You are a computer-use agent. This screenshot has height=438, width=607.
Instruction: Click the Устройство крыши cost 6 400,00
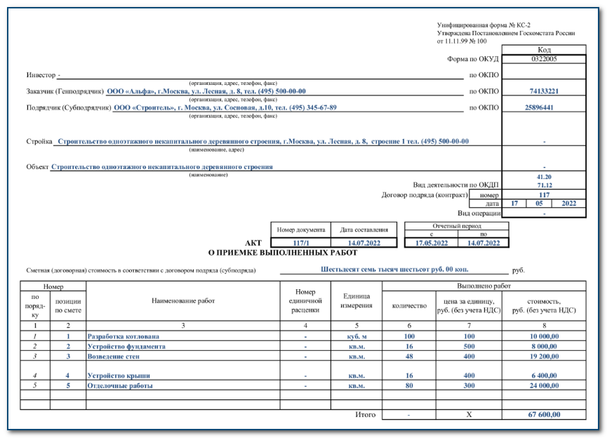544,376
